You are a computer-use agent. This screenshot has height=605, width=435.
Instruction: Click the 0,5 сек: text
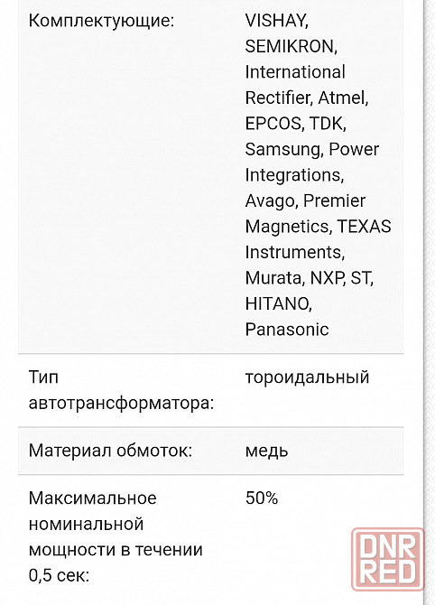(x=59, y=575)
